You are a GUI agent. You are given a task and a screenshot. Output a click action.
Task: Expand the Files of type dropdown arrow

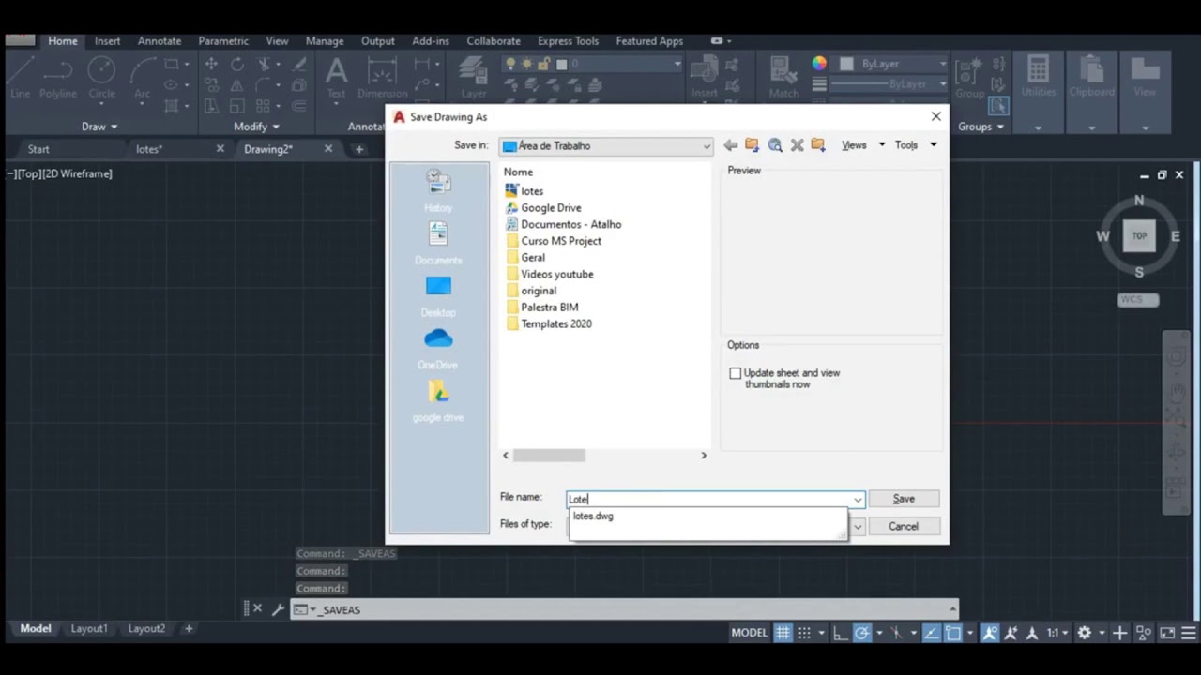(x=857, y=527)
